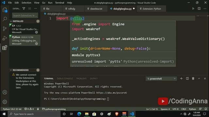Select the DEBUG CONSOLE panel tab
The image size is (209, 117).
pos(65,79)
